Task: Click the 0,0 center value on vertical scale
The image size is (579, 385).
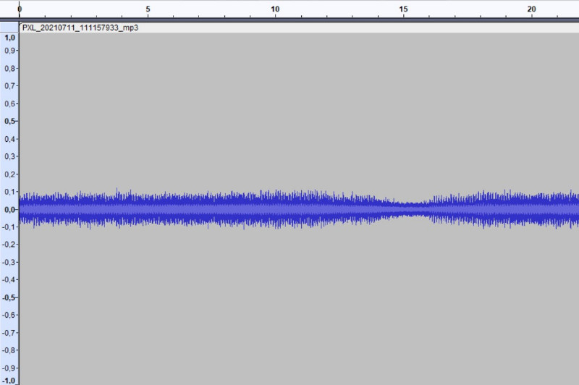Action: point(9,209)
